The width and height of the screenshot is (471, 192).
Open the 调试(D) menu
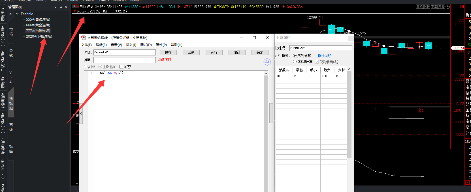pyautogui.click(x=146, y=45)
